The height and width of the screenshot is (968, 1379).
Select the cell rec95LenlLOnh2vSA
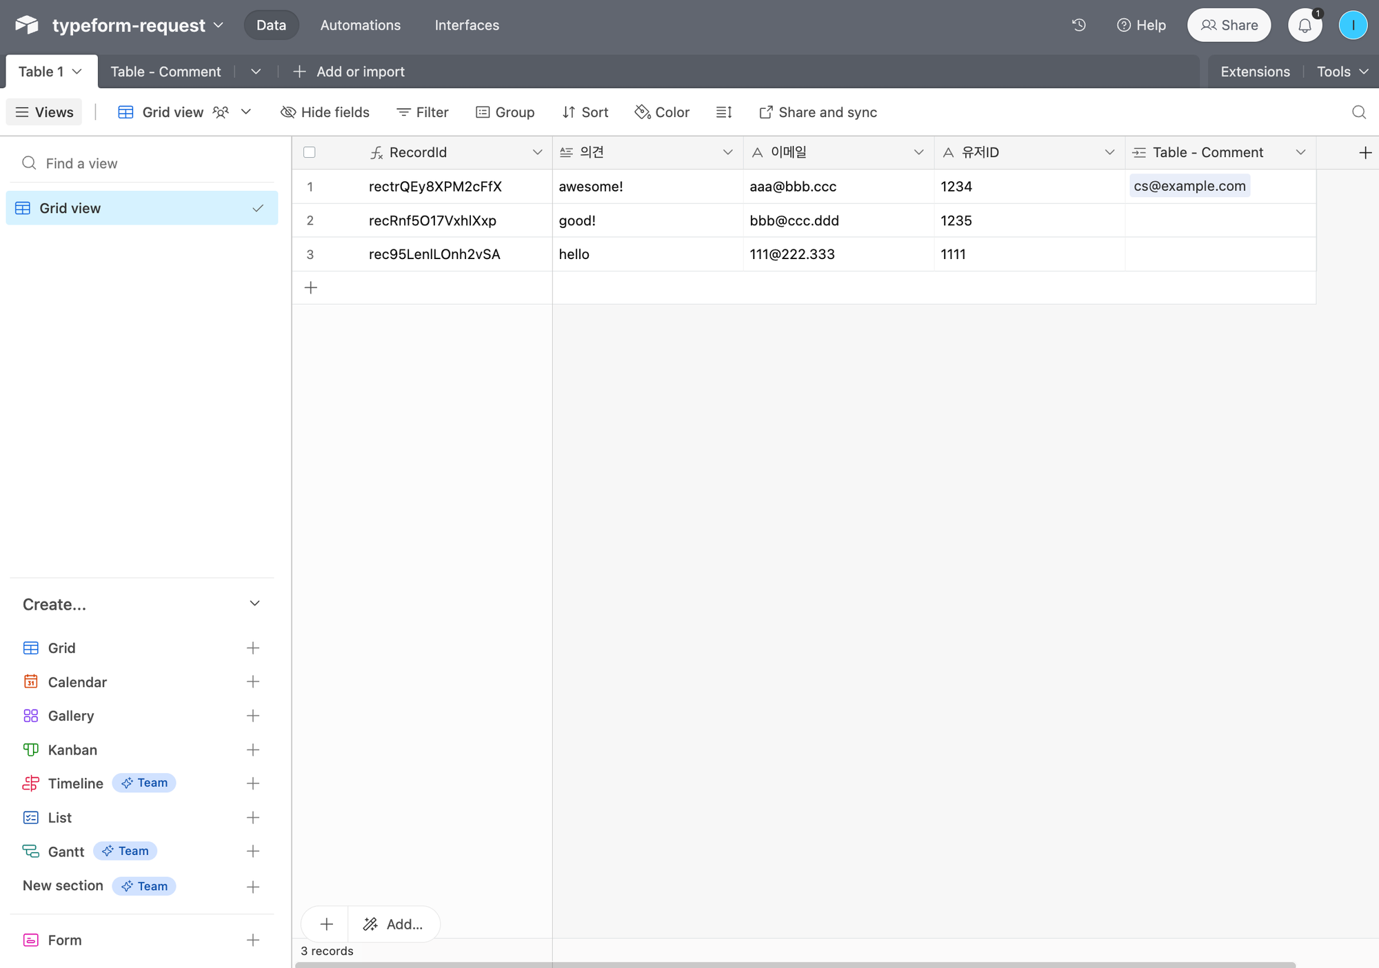[x=434, y=254]
